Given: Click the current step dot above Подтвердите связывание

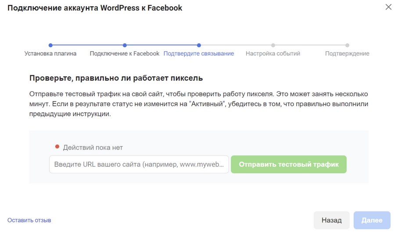Looking at the screenshot, I should point(199,45).
